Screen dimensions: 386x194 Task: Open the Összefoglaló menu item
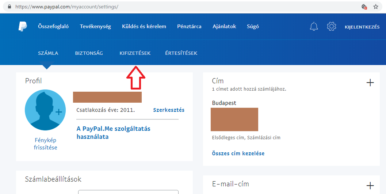click(x=53, y=26)
